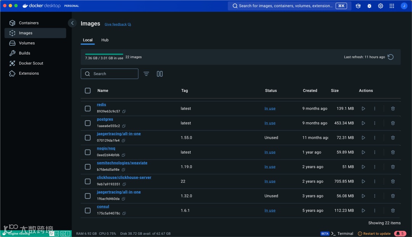Screen dimensions: 412x237
Task: Open the Learning Center graduation cap icon
Action: click(x=358, y=6)
